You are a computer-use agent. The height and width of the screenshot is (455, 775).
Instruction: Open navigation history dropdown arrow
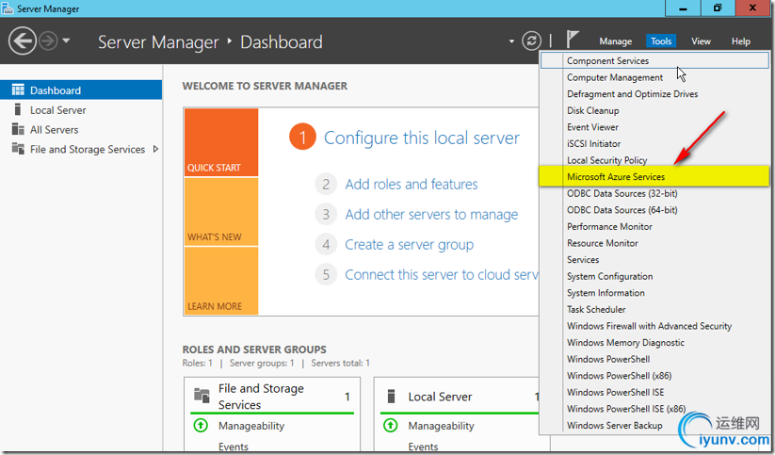tap(66, 41)
